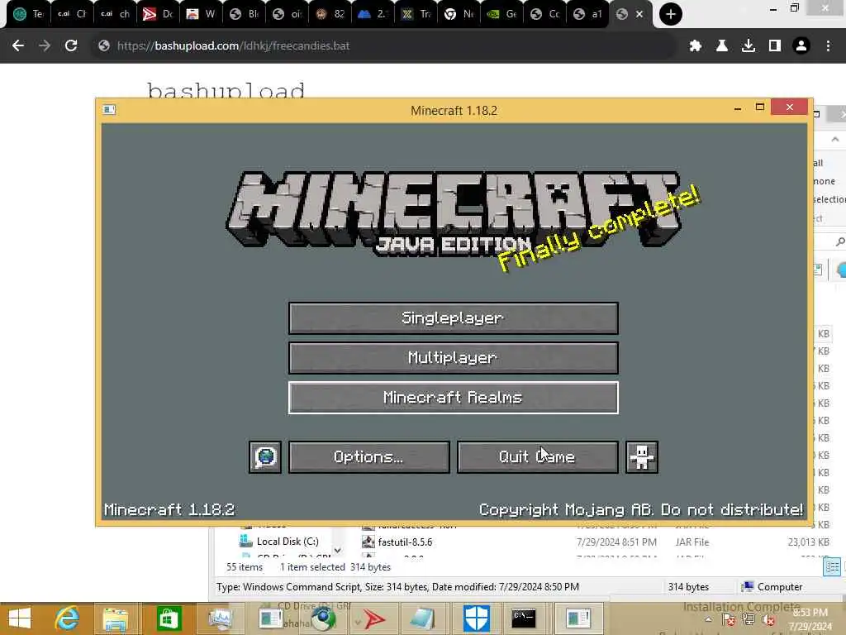Open the volume tray icon
The width and height of the screenshot is (846, 635).
[768, 620]
